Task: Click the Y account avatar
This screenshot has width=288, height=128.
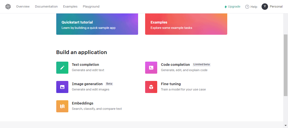Action: (x=265, y=7)
